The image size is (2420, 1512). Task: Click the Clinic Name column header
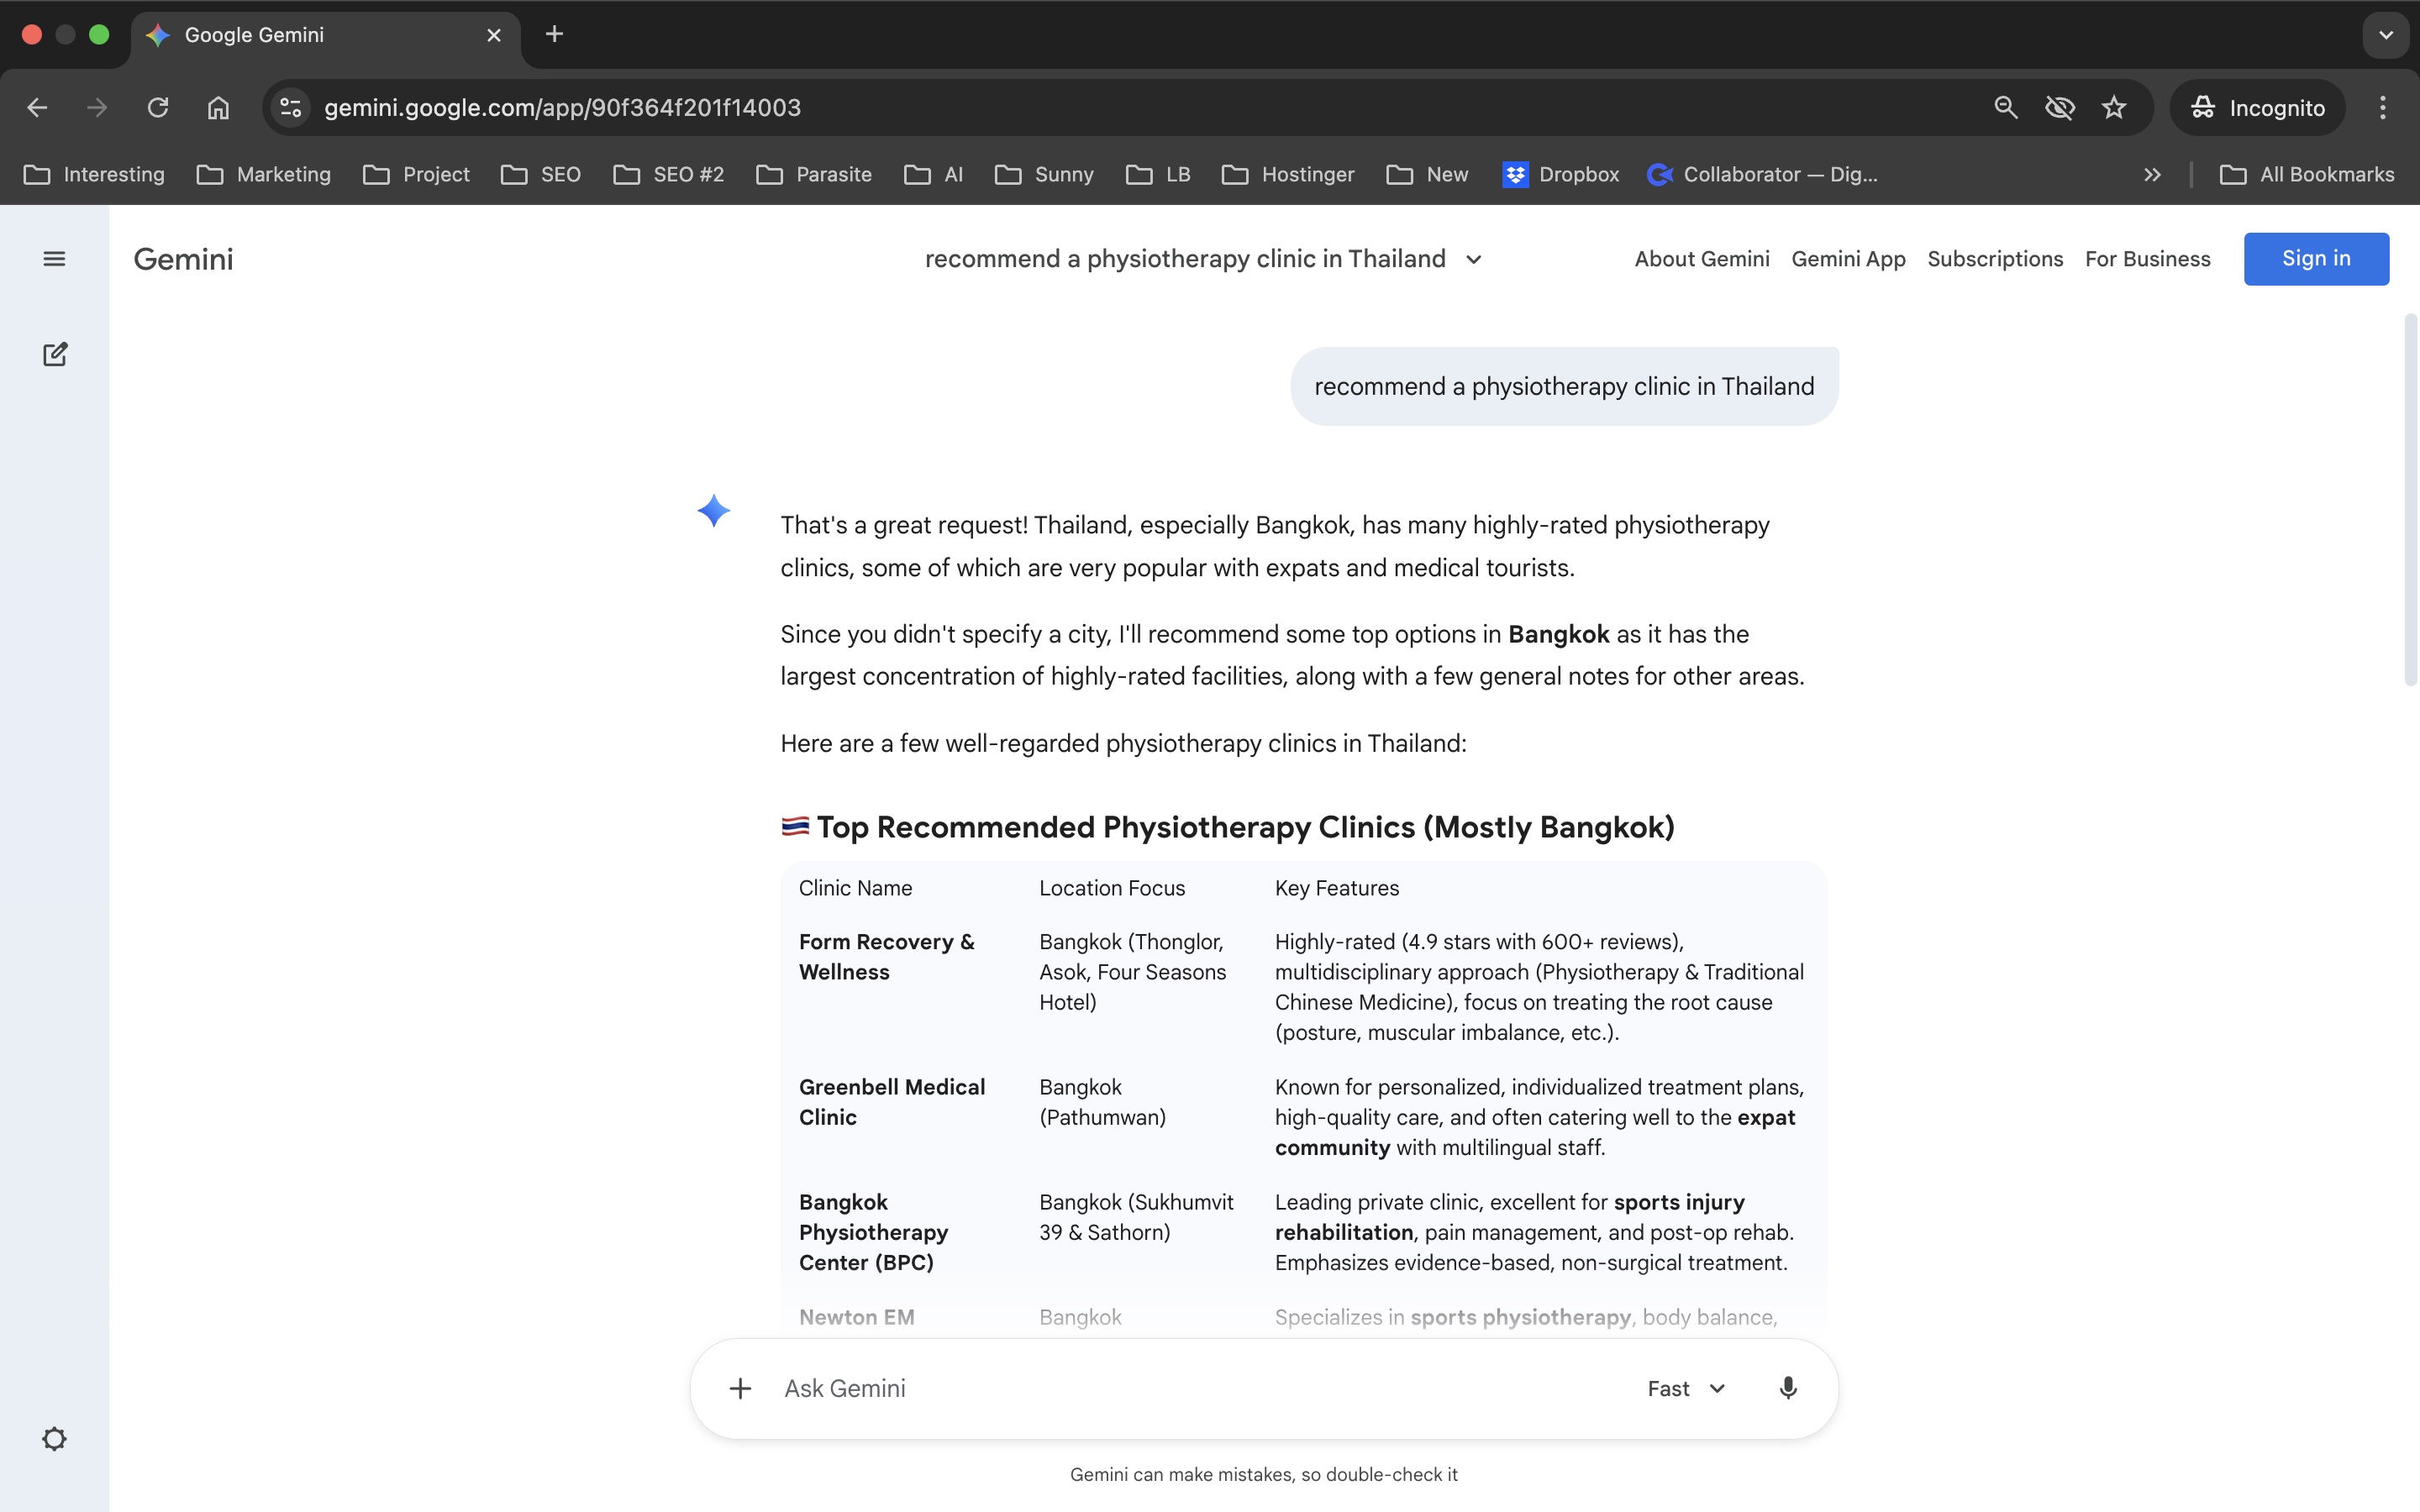tap(855, 888)
